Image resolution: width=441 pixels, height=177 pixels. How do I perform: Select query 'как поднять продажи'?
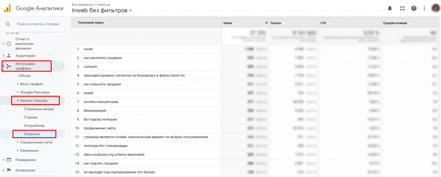pyautogui.click(x=101, y=163)
